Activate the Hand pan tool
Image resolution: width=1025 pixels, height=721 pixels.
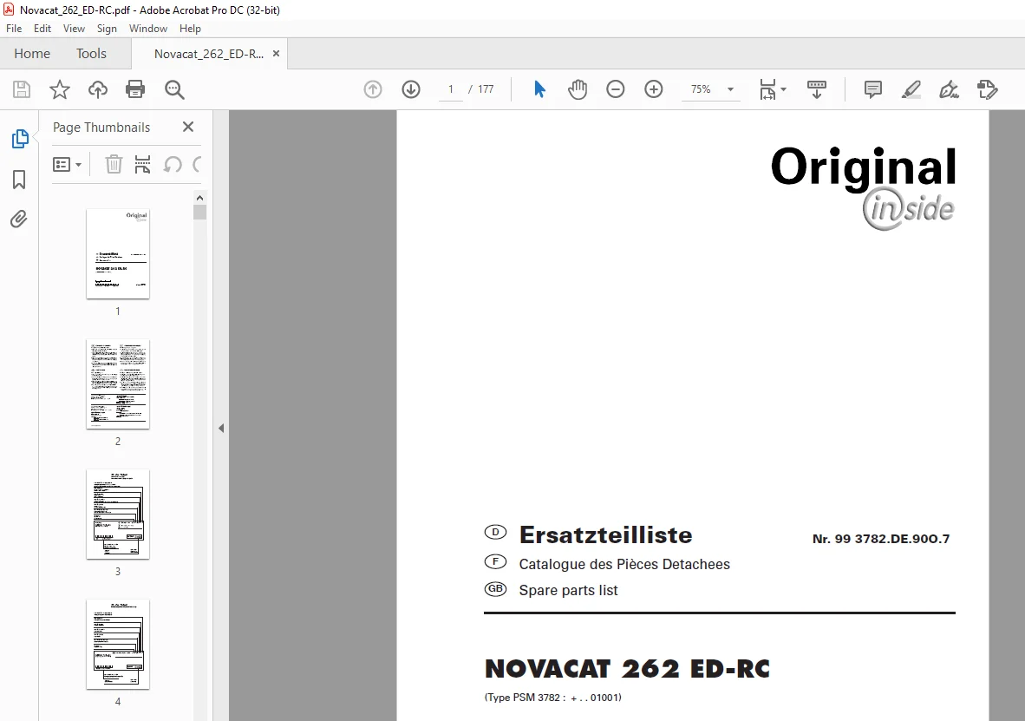coord(578,89)
